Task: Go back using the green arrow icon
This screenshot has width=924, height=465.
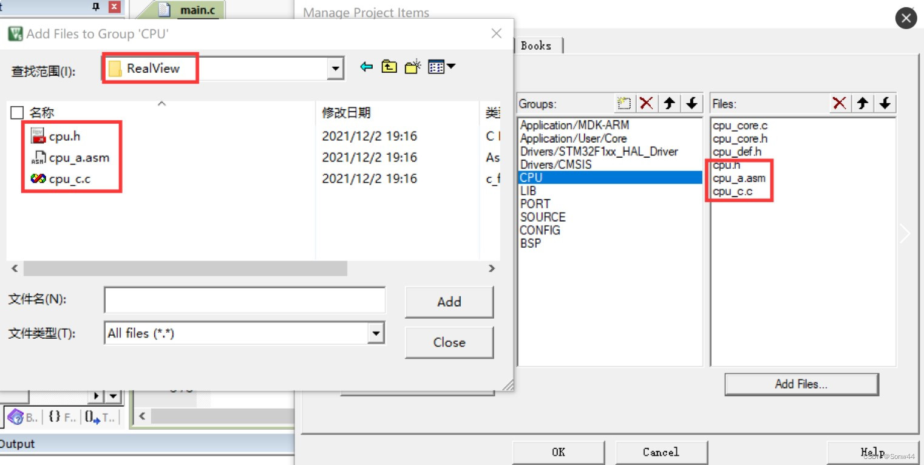Action: click(366, 67)
